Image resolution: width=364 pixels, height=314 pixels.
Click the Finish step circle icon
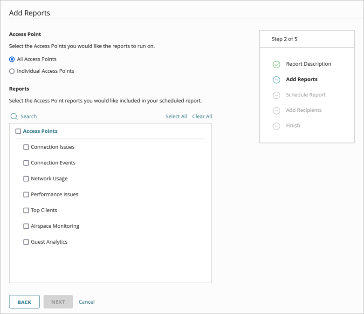click(x=276, y=126)
